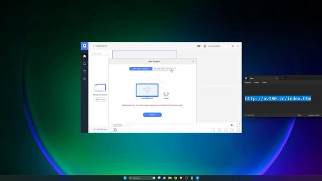Click the blue Search button in dialog
Viewport: 322px width, 181px height.
pyautogui.click(x=152, y=115)
